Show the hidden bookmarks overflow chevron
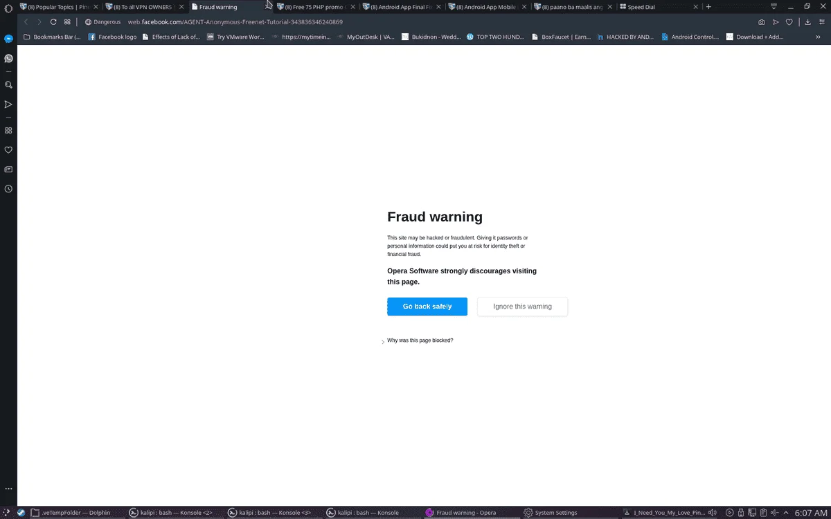 click(818, 37)
